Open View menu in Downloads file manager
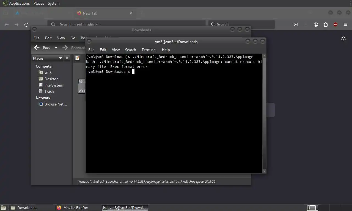Screen dimensions: 352x211 click(x=61, y=38)
